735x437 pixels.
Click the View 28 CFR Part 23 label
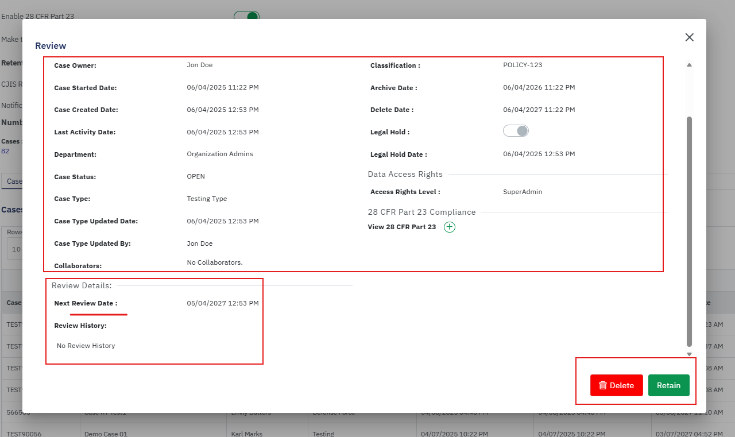pyautogui.click(x=401, y=227)
